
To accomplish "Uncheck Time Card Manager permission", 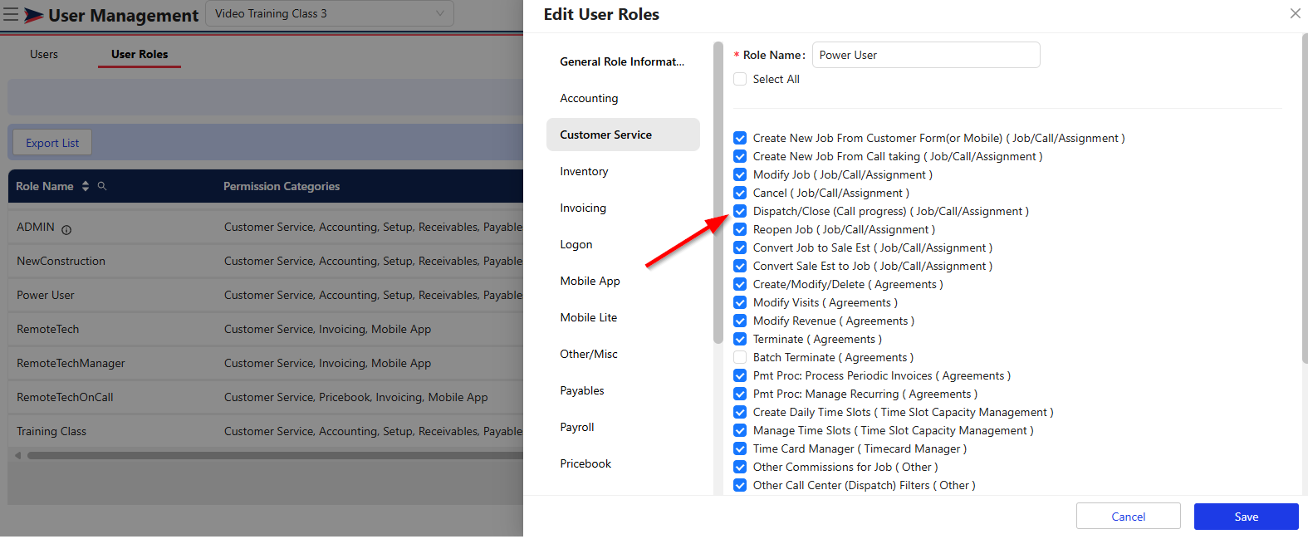I will click(740, 448).
